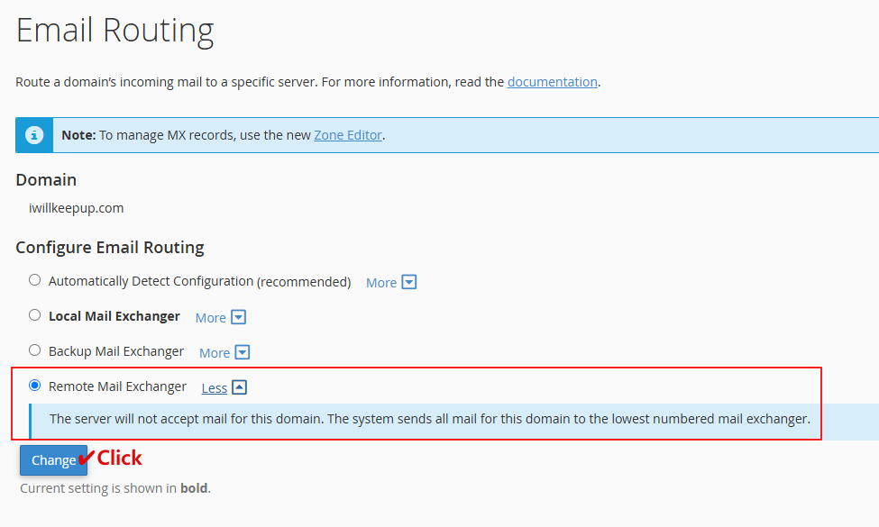Click the down-arrow icon beside Local Mail Exchanger
The height and width of the screenshot is (527, 879).
pyautogui.click(x=238, y=317)
